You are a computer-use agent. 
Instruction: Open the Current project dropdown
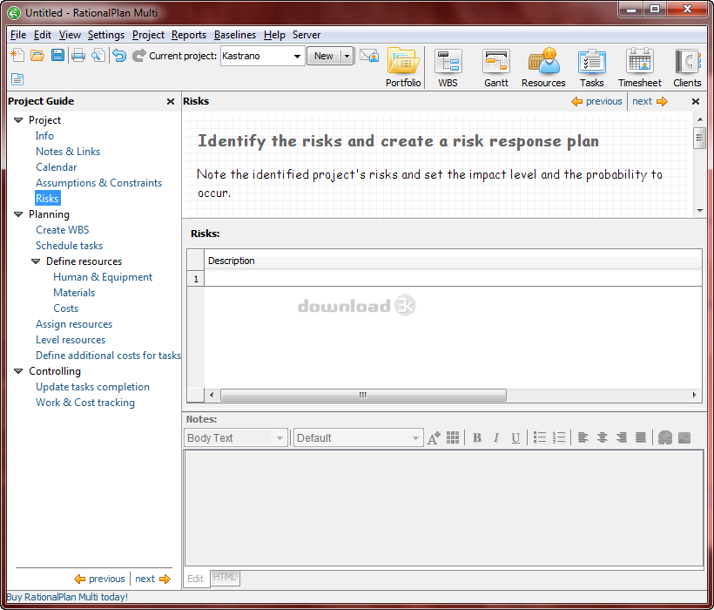click(x=297, y=56)
